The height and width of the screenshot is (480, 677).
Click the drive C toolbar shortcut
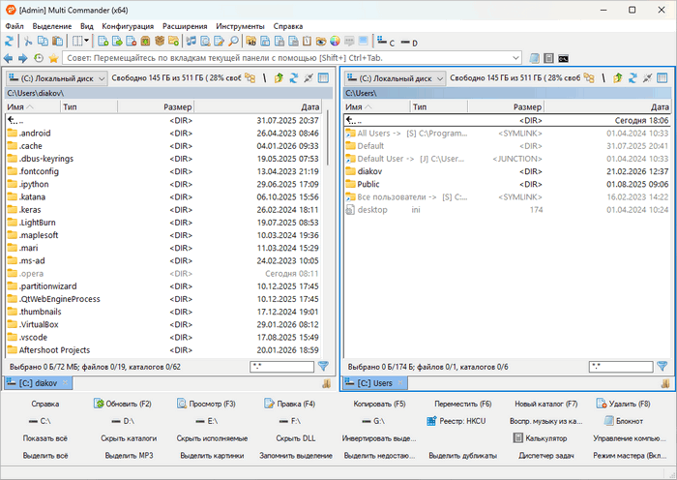pos(386,42)
